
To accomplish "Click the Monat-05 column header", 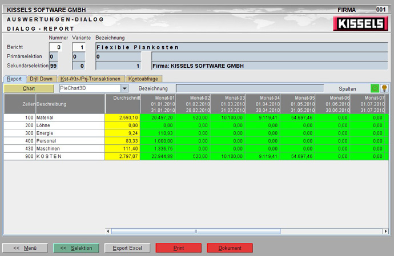I will [x=297, y=104].
